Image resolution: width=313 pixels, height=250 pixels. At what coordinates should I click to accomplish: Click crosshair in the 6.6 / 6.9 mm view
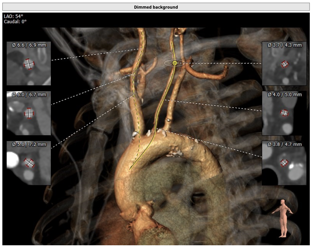point(29,64)
